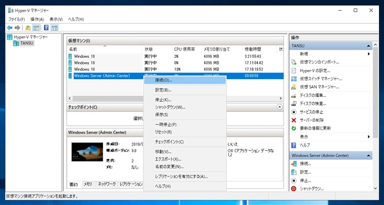Screen dimensions: 384x205
Task: Toggle the Action pane toolbar icon
Action: (55, 28)
